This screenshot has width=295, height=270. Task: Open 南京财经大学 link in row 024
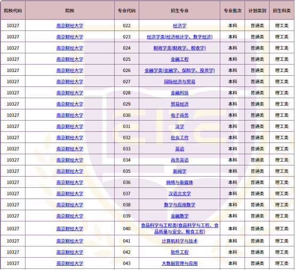click(69, 48)
